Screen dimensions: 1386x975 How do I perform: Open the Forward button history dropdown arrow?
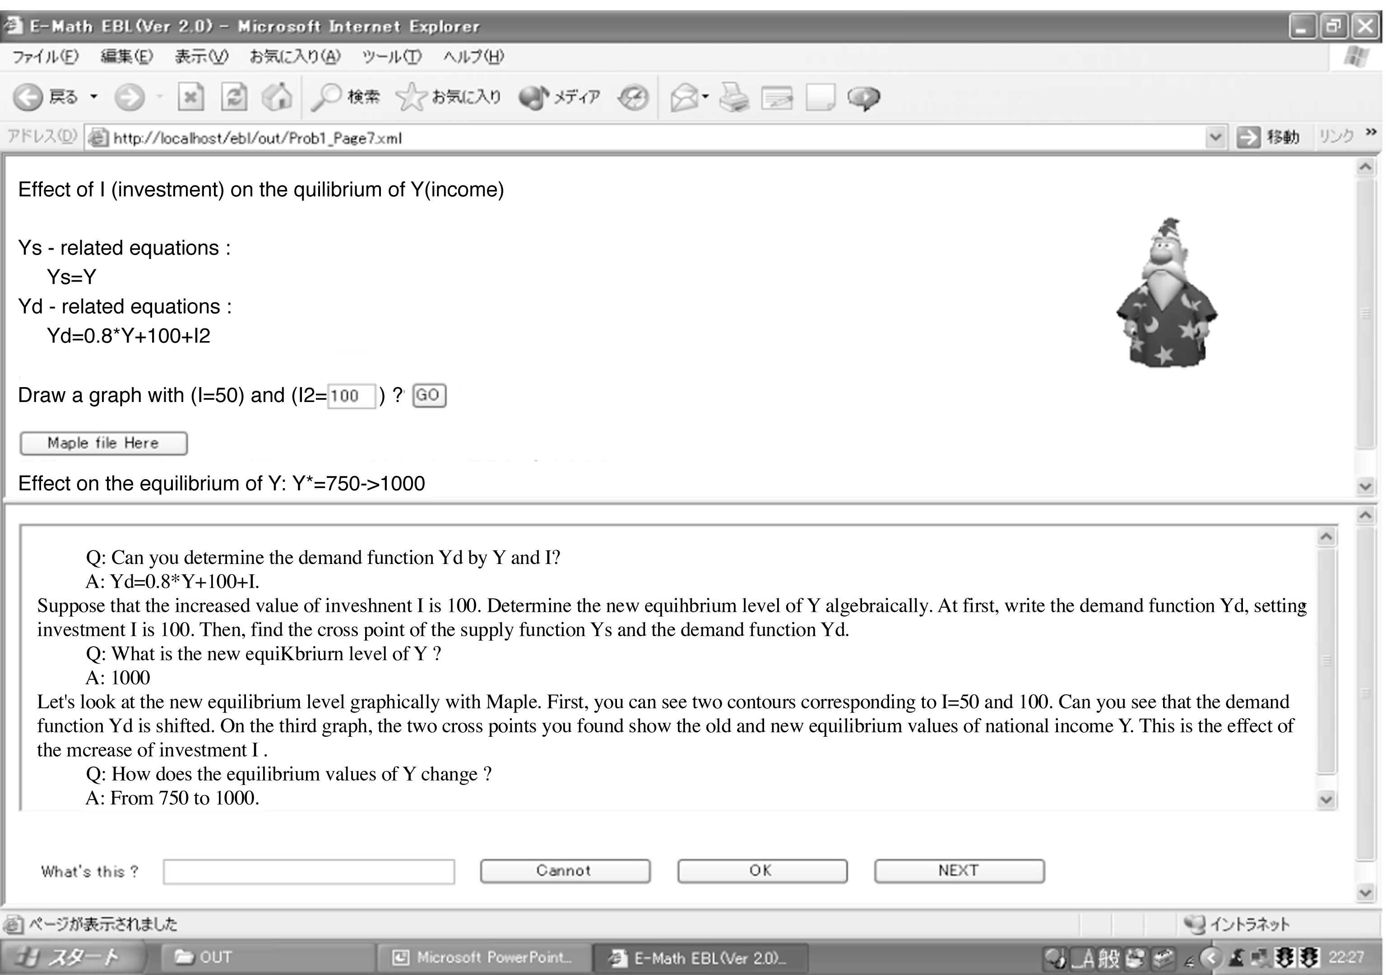159,97
